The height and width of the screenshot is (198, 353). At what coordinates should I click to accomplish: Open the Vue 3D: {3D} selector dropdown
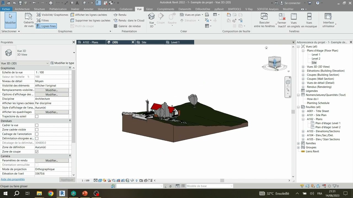[x=25, y=63]
